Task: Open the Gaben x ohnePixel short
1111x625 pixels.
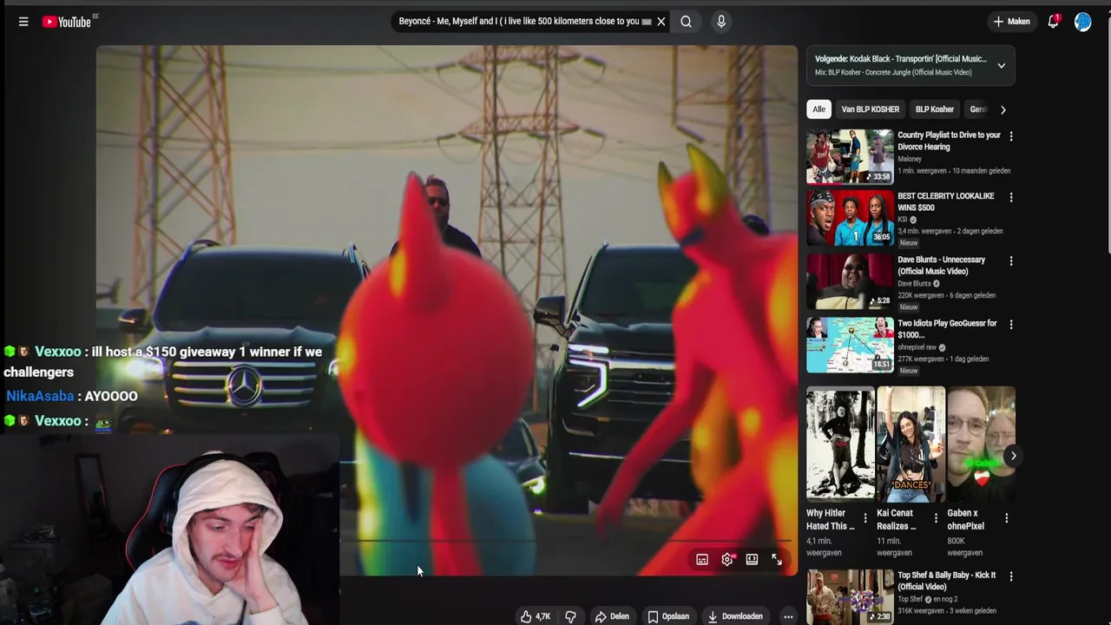Action: click(981, 444)
